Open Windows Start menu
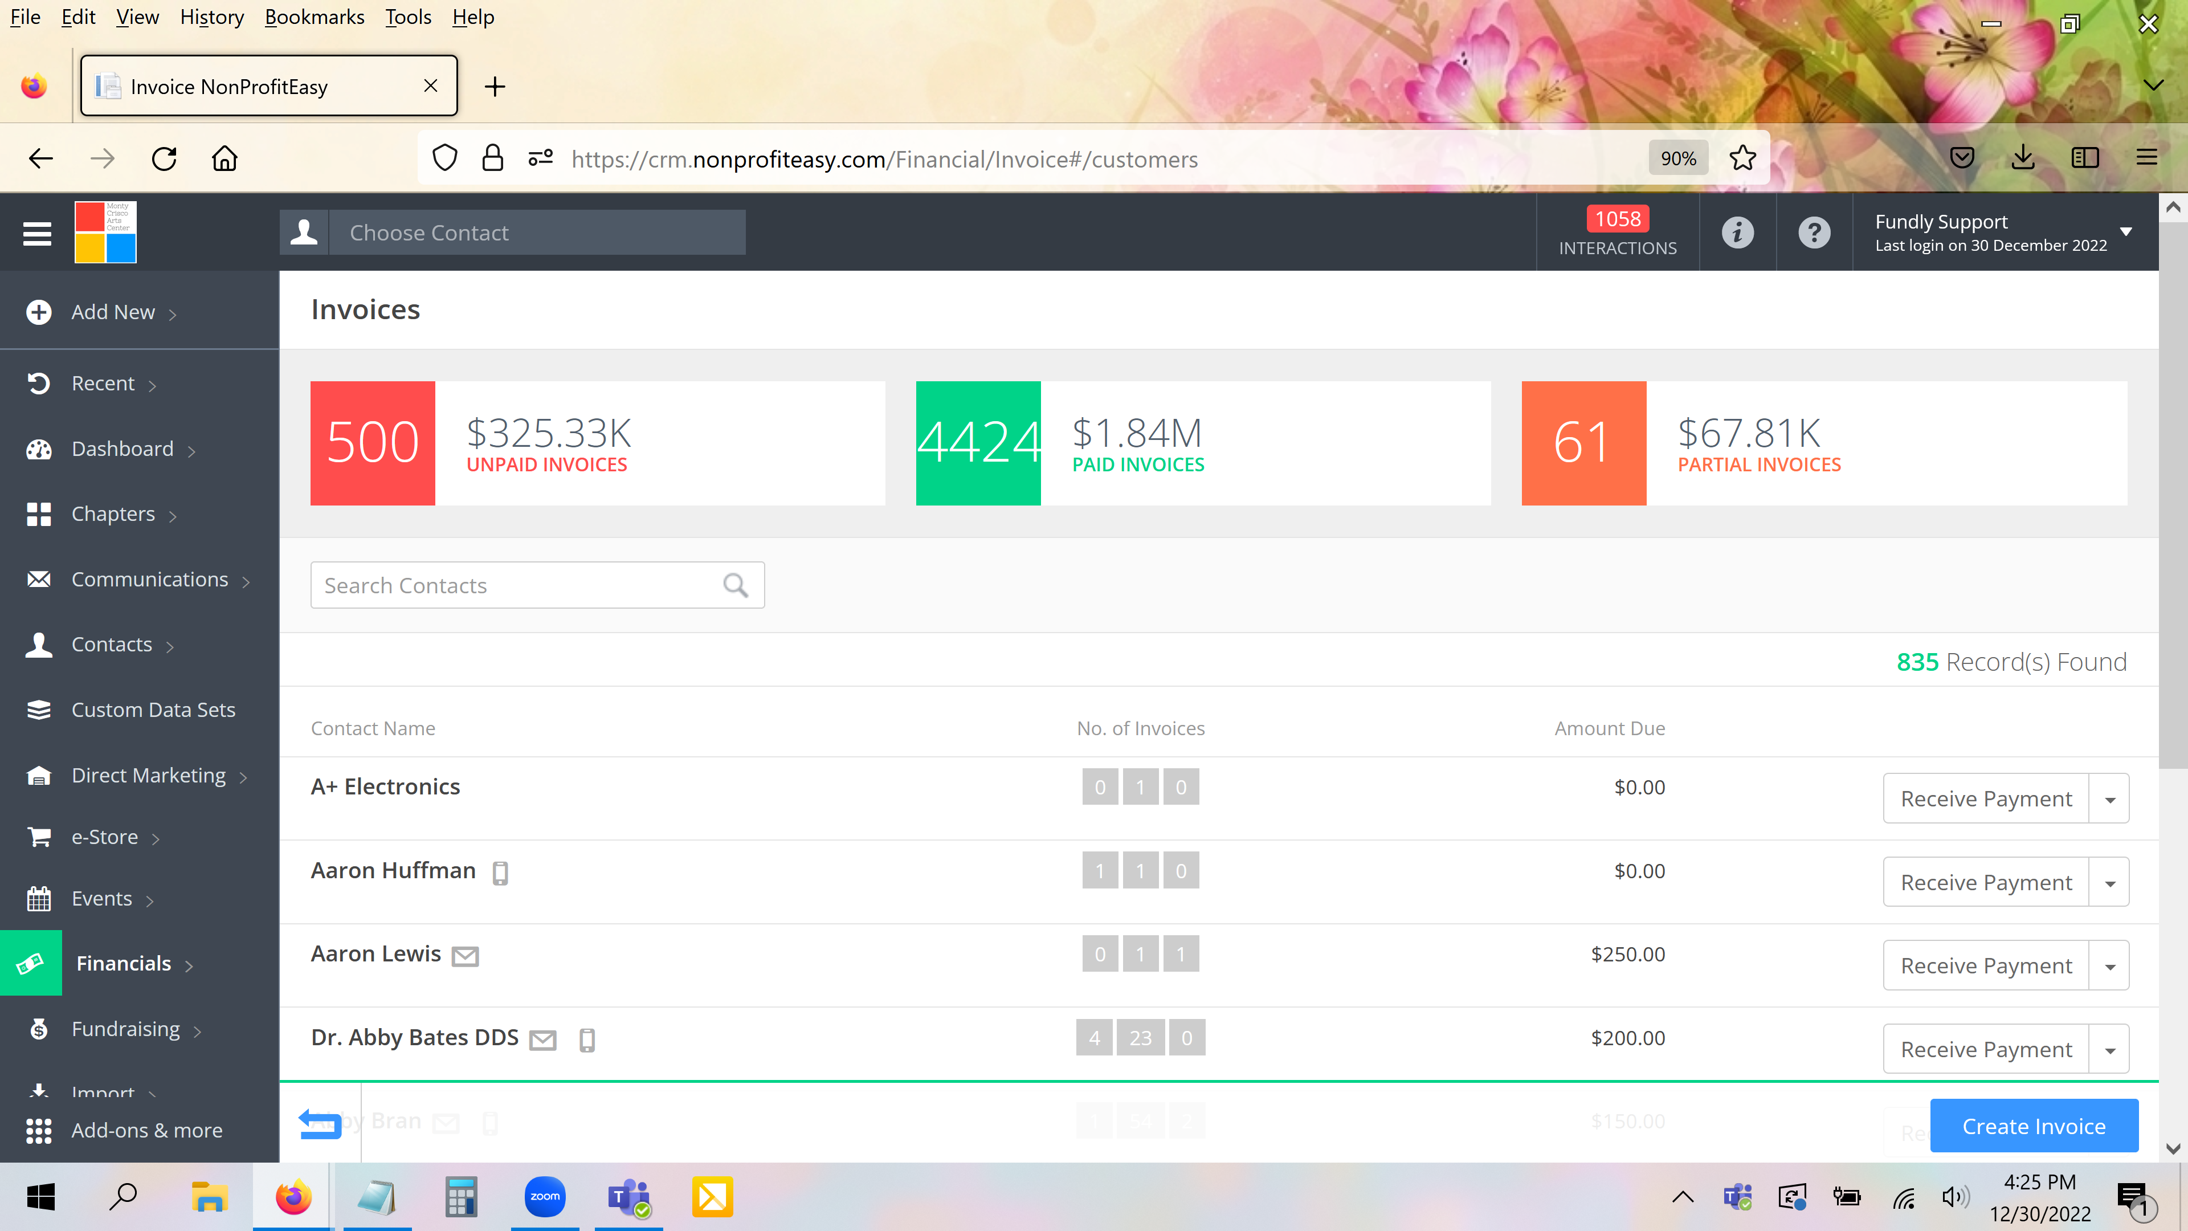This screenshot has width=2188, height=1231. [x=41, y=1197]
